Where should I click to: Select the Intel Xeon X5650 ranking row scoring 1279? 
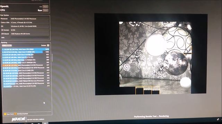click(26, 49)
